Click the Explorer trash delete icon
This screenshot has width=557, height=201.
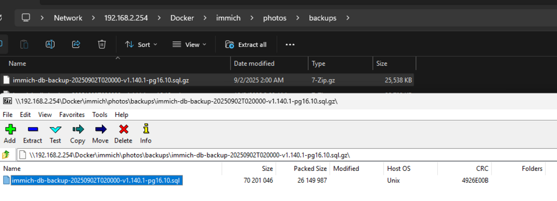102,45
